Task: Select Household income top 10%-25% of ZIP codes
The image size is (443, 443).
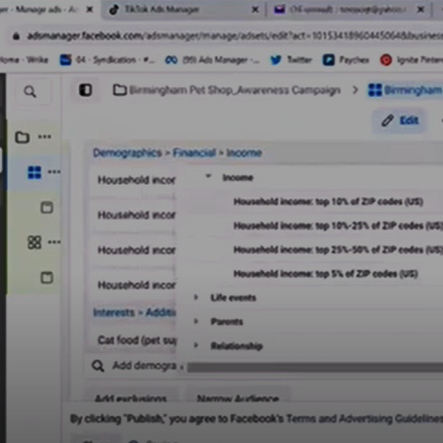Action: point(338,226)
